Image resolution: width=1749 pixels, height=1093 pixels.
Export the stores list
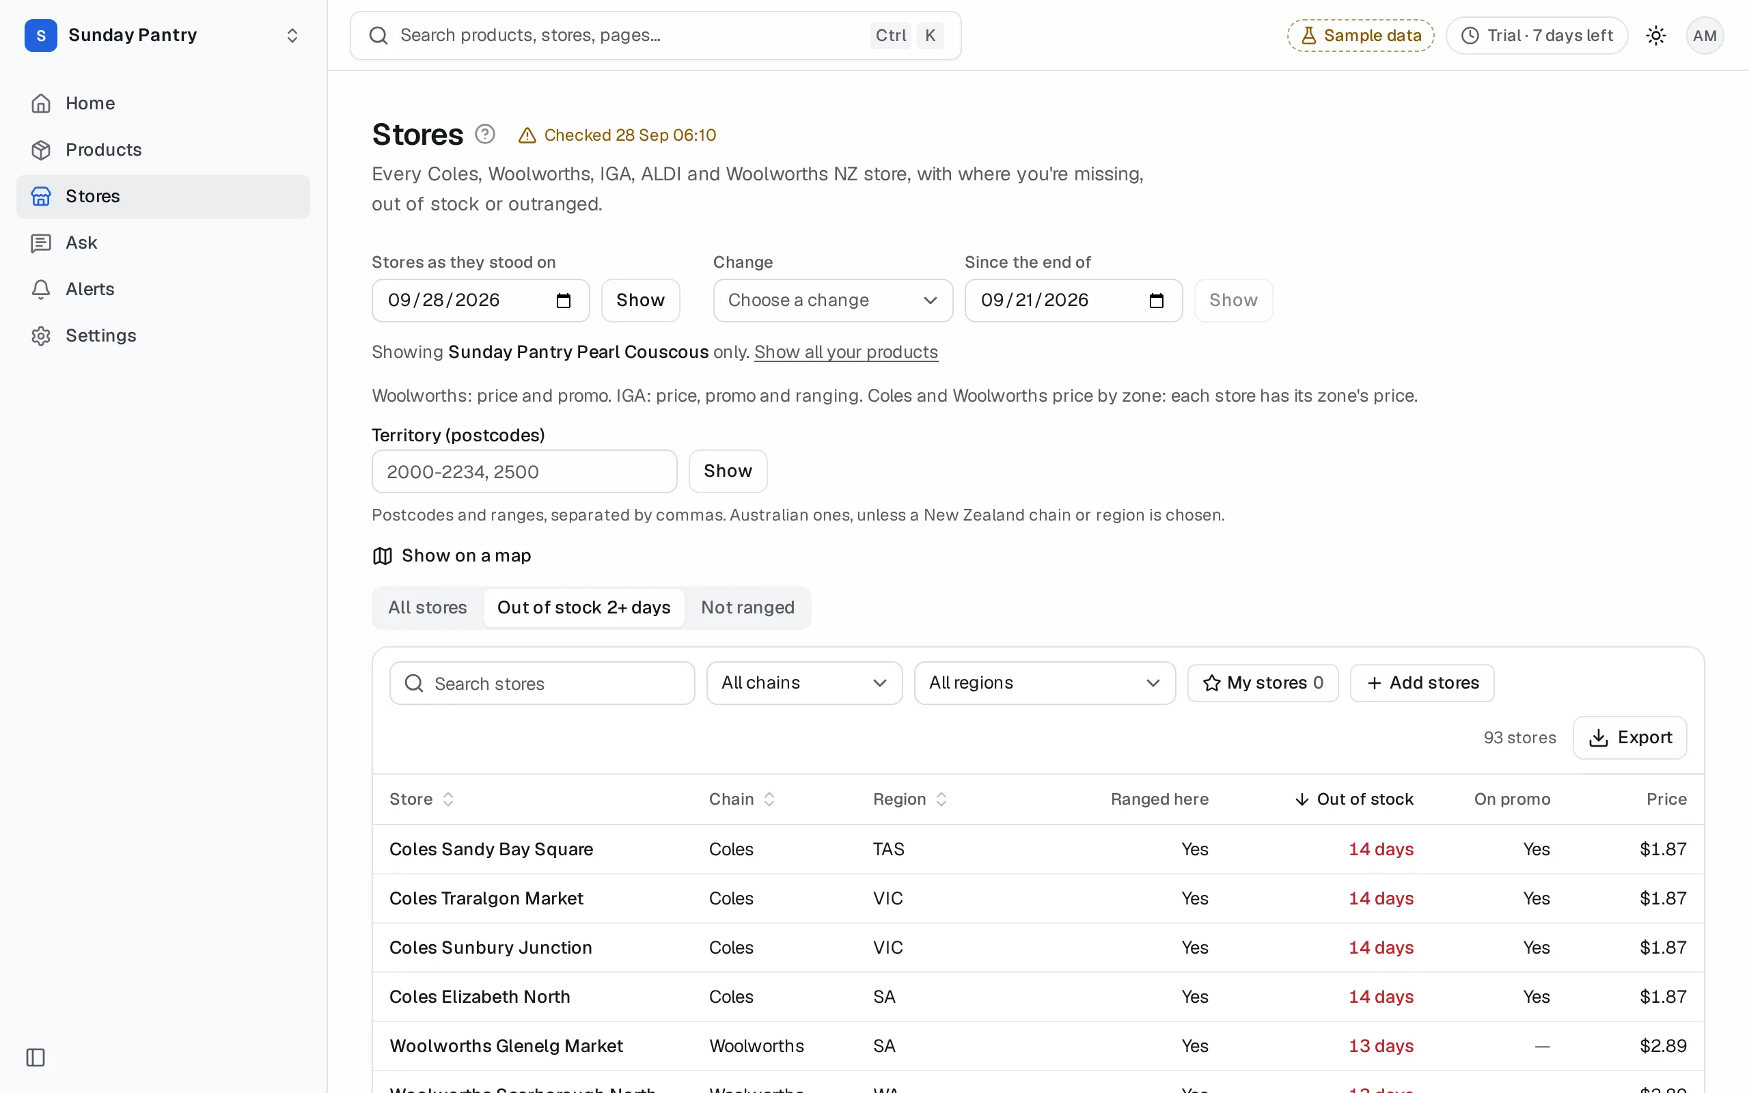(1629, 738)
